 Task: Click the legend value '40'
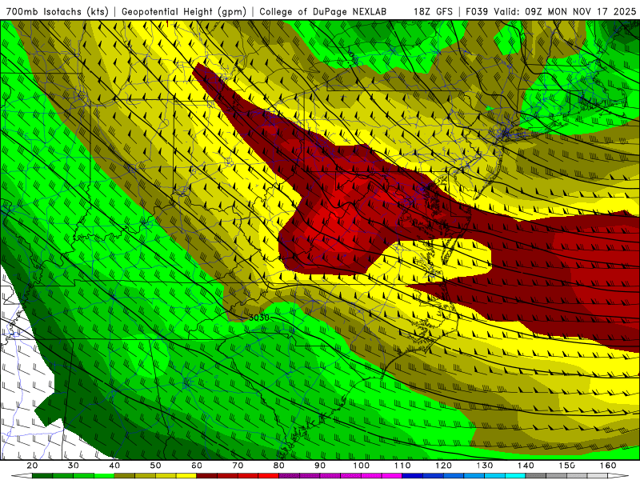[x=114, y=466]
